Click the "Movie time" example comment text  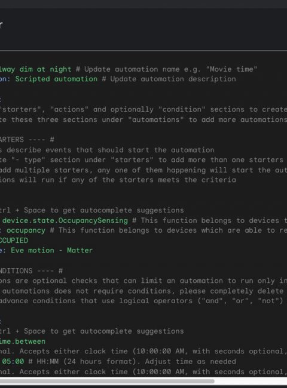[232, 69]
